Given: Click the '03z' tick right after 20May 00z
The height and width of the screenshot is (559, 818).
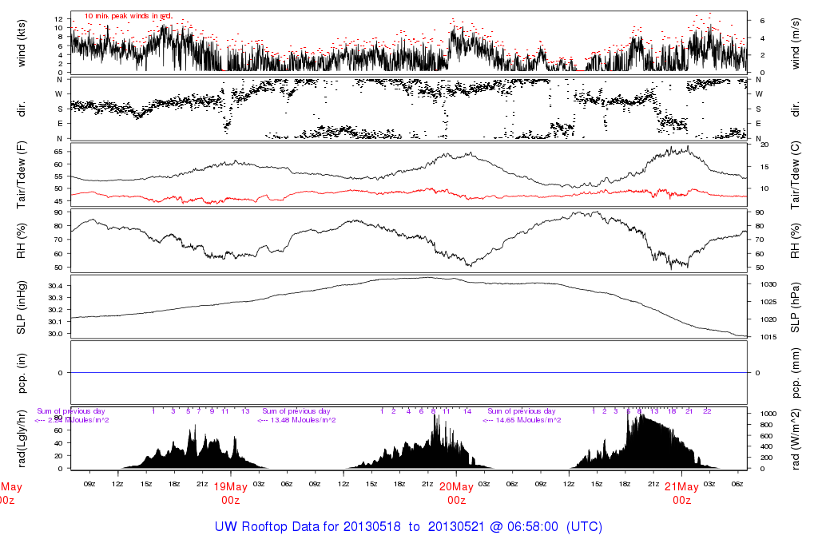Looking at the screenshot, I should click(484, 484).
